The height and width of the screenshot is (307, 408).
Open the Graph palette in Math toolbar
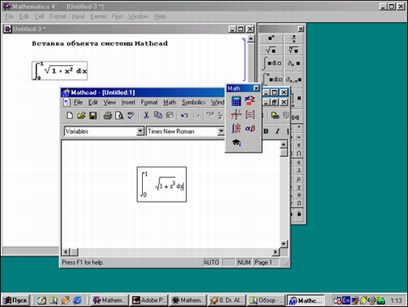pos(236,114)
